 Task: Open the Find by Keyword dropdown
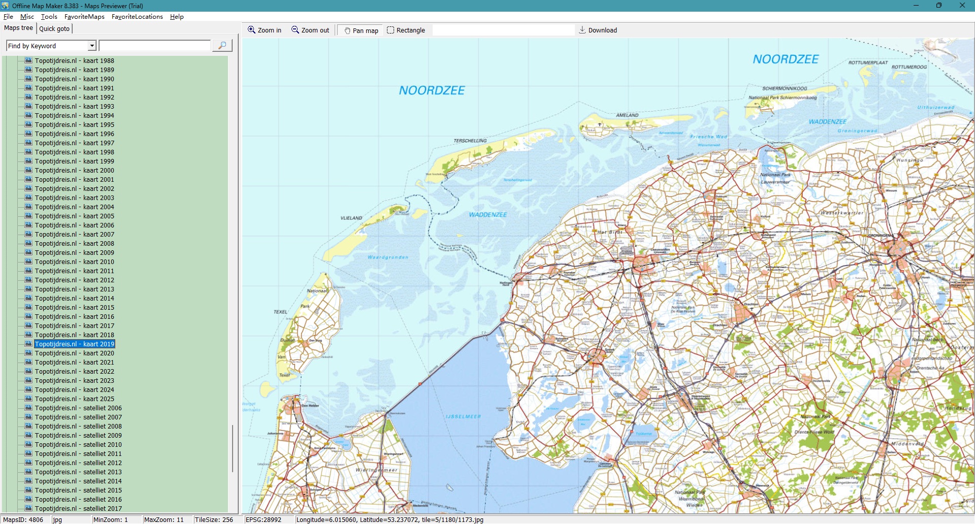92,46
